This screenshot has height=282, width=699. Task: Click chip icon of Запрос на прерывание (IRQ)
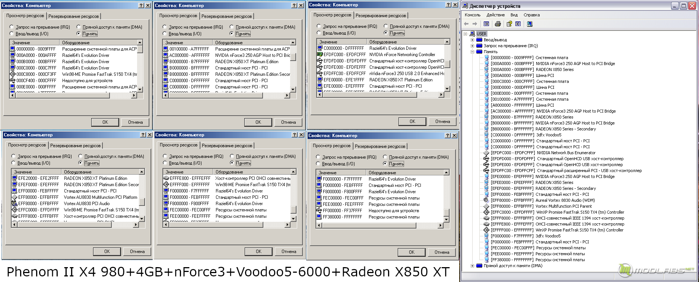(x=479, y=46)
